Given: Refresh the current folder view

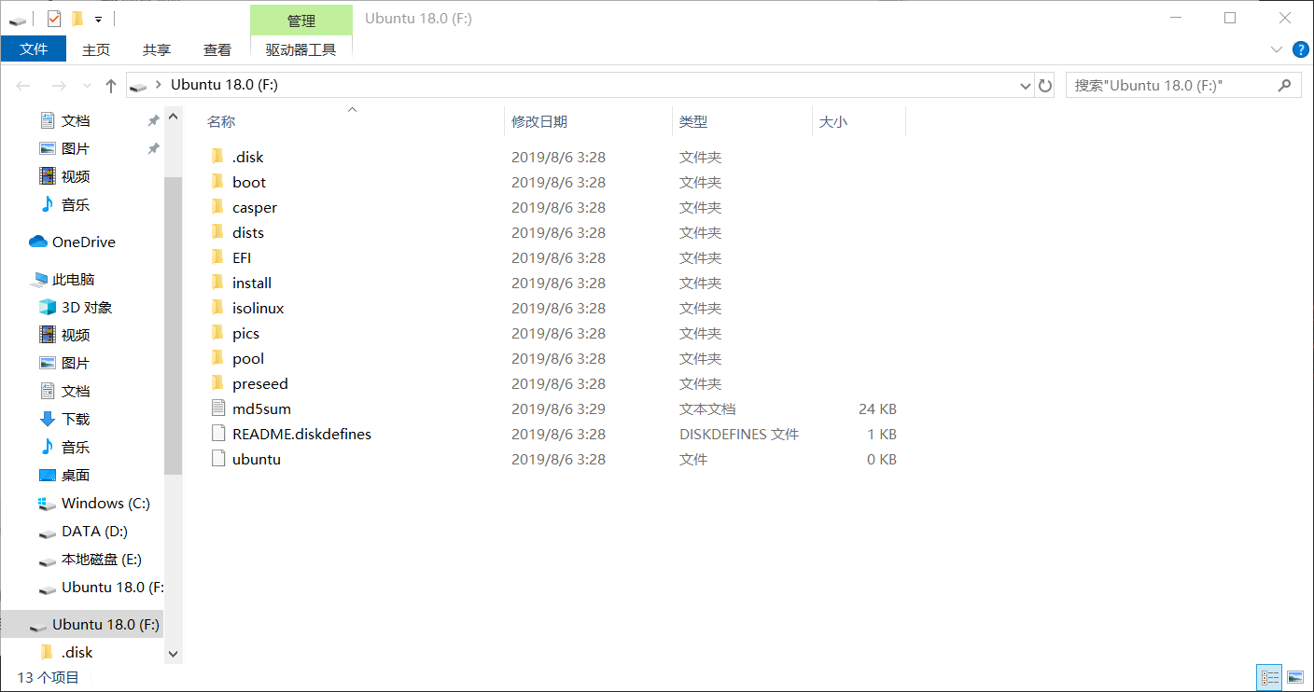Looking at the screenshot, I should click(x=1045, y=85).
